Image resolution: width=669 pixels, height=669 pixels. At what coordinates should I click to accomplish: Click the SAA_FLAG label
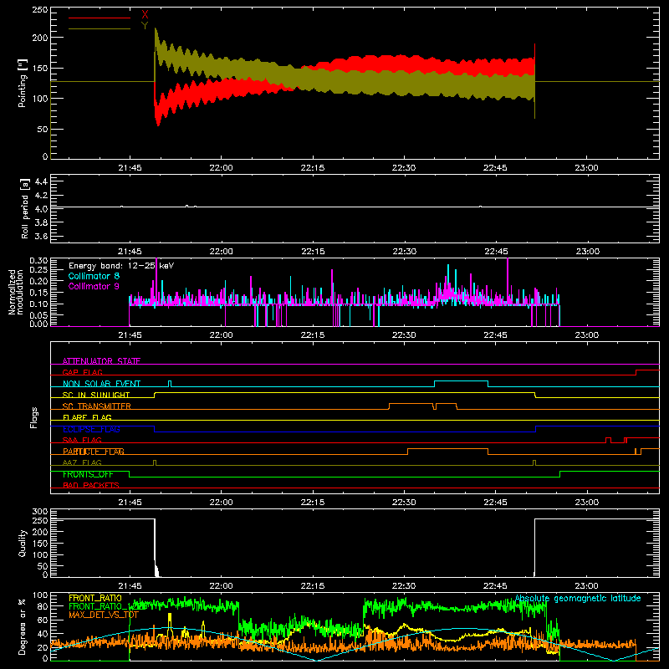(x=82, y=440)
